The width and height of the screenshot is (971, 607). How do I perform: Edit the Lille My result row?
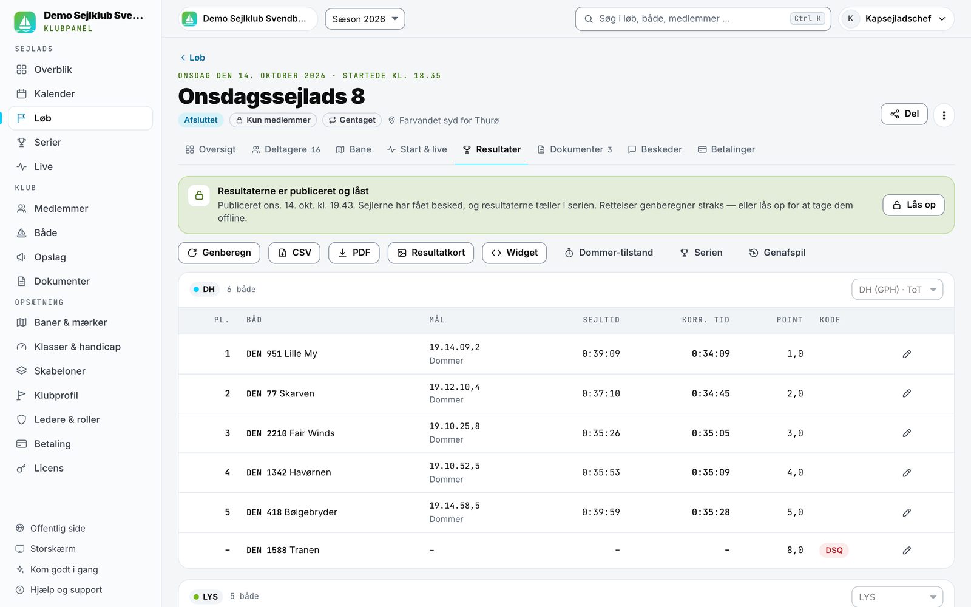(x=907, y=354)
